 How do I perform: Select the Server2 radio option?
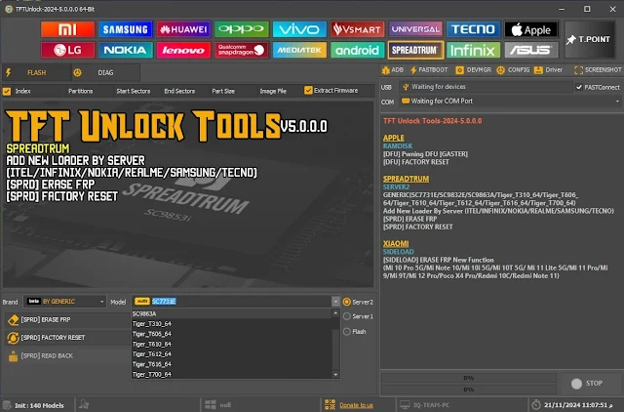pyautogui.click(x=347, y=302)
